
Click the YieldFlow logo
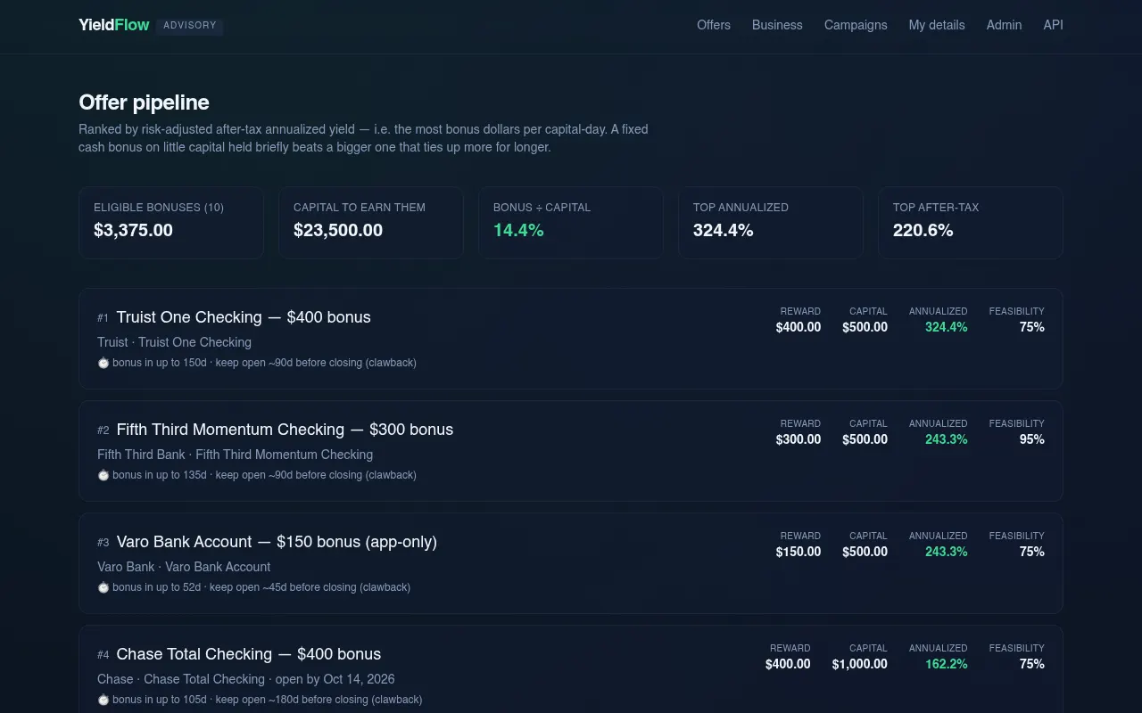pos(114,25)
